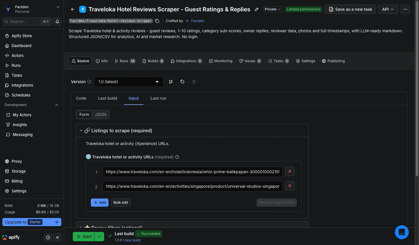Viewport: 419px width, 245px height.
Task: Collapse the sidebar with double chevron
Action: point(57,237)
